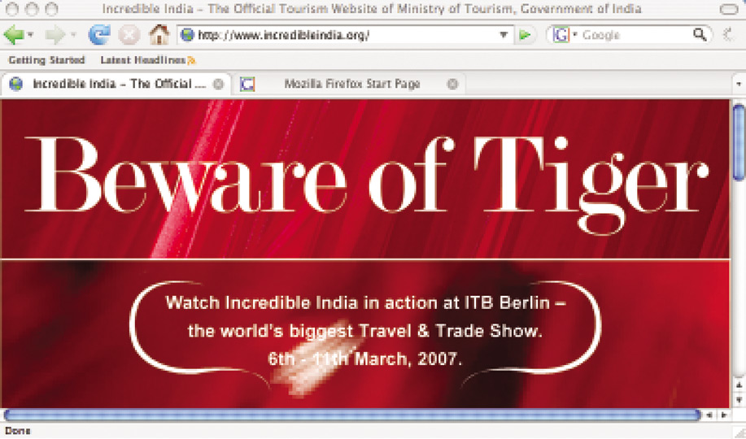This screenshot has width=746, height=439.
Task: Close the Incredible India tab
Action: tap(218, 84)
